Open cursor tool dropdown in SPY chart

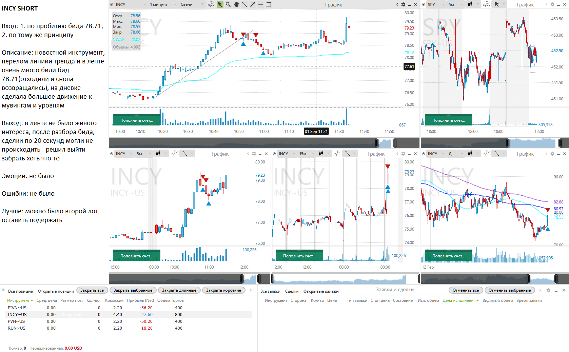pyautogui.click(x=500, y=4)
